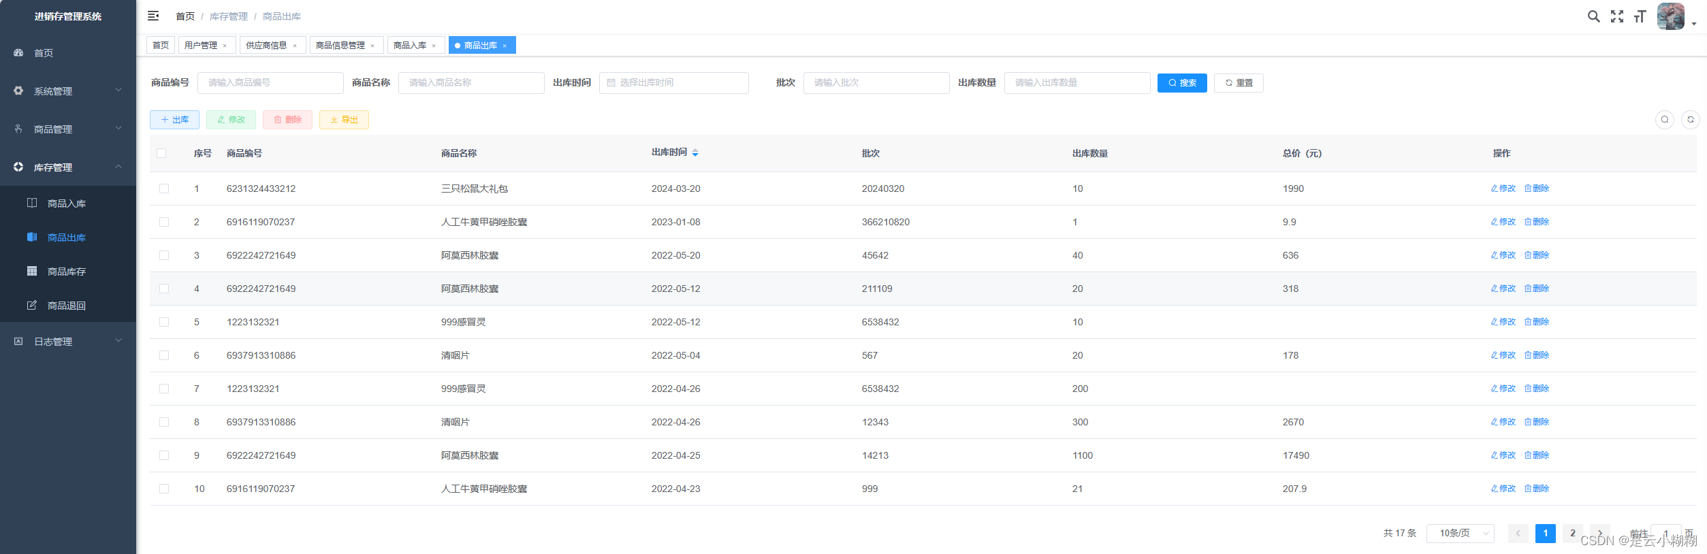
Task: Click the 商品名称 input field
Action: click(x=471, y=82)
